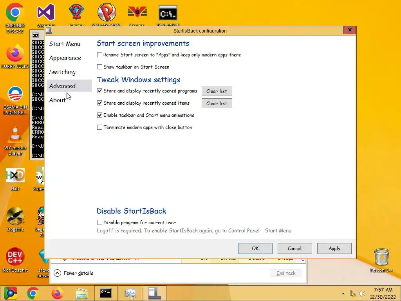Select the StartIsBack configuration taskbar button
The height and width of the screenshot is (301, 401).
point(154,293)
